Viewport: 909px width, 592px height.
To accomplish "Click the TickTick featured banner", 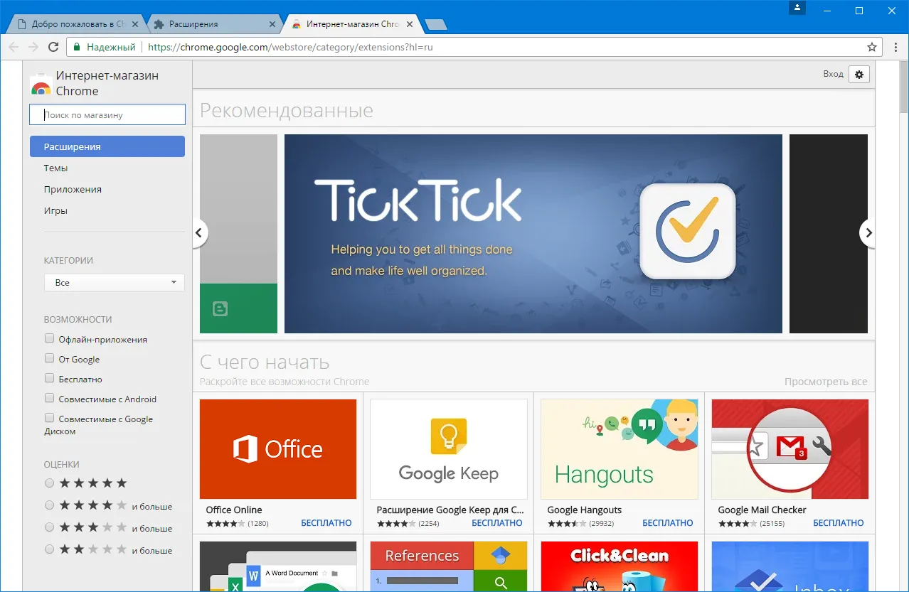I will point(533,234).
